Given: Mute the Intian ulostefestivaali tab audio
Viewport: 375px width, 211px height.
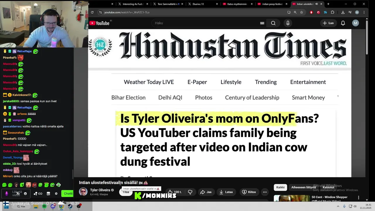Looking at the screenshot, I should pyautogui.click(x=316, y=4).
